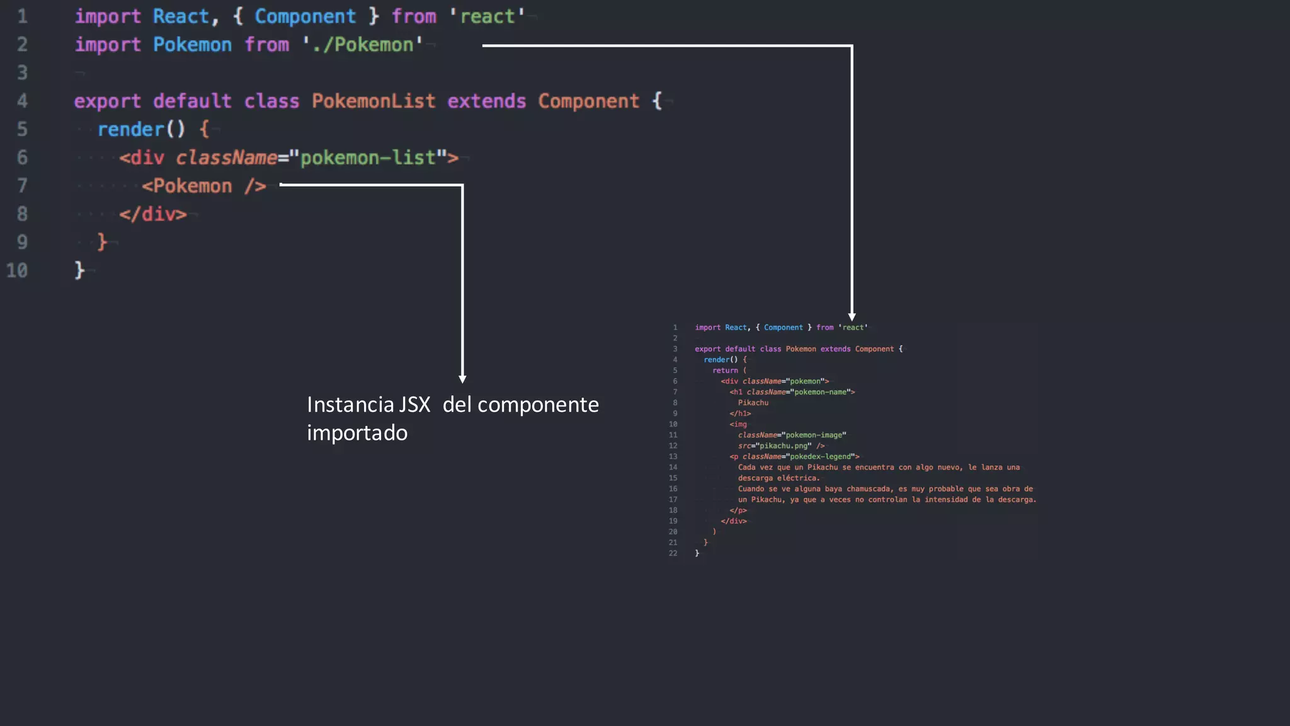Click the 'descarga eléctrica.' line
This screenshot has height=726, width=1290.
coord(779,478)
